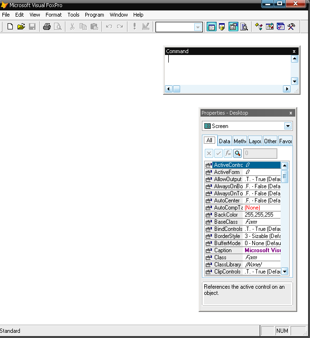This screenshot has width=310, height=338.
Task: Click the property value entry box
Action: click(260, 153)
